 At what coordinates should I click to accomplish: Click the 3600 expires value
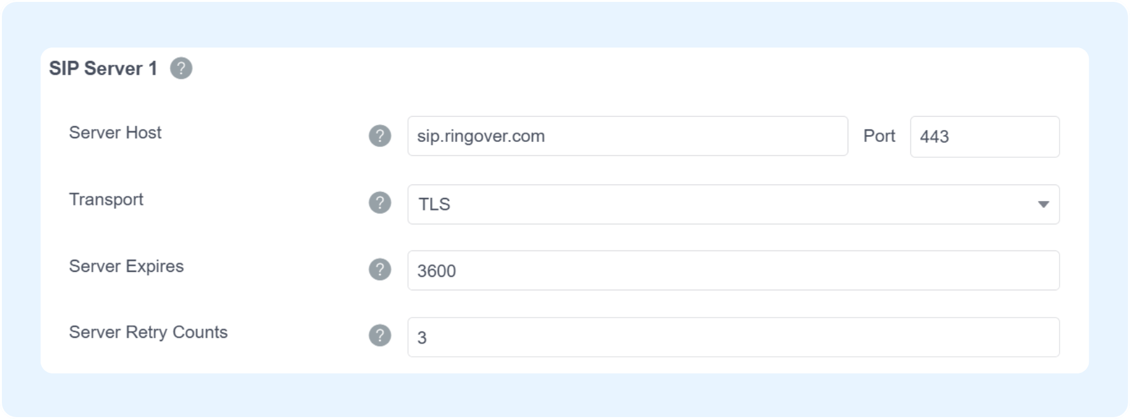[x=437, y=271]
